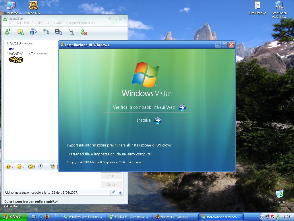Open Share files icon in Messenger
294x221 pixels.
pyautogui.click(x=21, y=32)
